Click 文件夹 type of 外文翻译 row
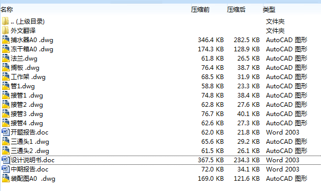Viewport: 321px width, 191px height. 275,30
